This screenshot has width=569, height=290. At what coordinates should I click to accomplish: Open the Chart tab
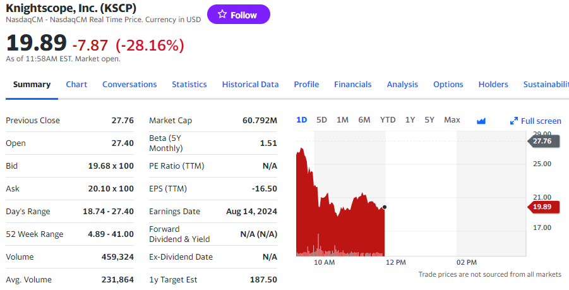[x=76, y=84]
